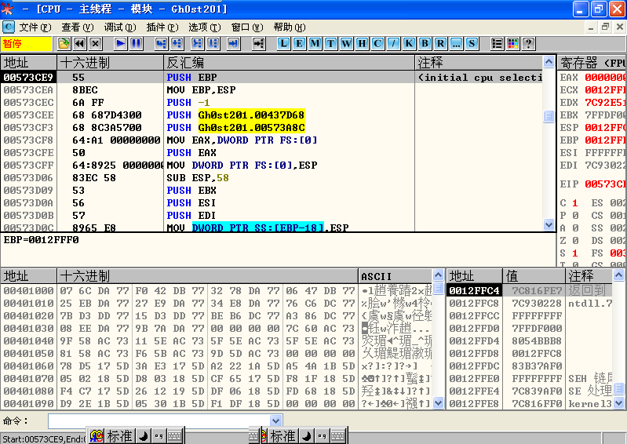Open appearance options with the color grid icon
The width and height of the screenshot is (627, 444).
tap(512, 44)
